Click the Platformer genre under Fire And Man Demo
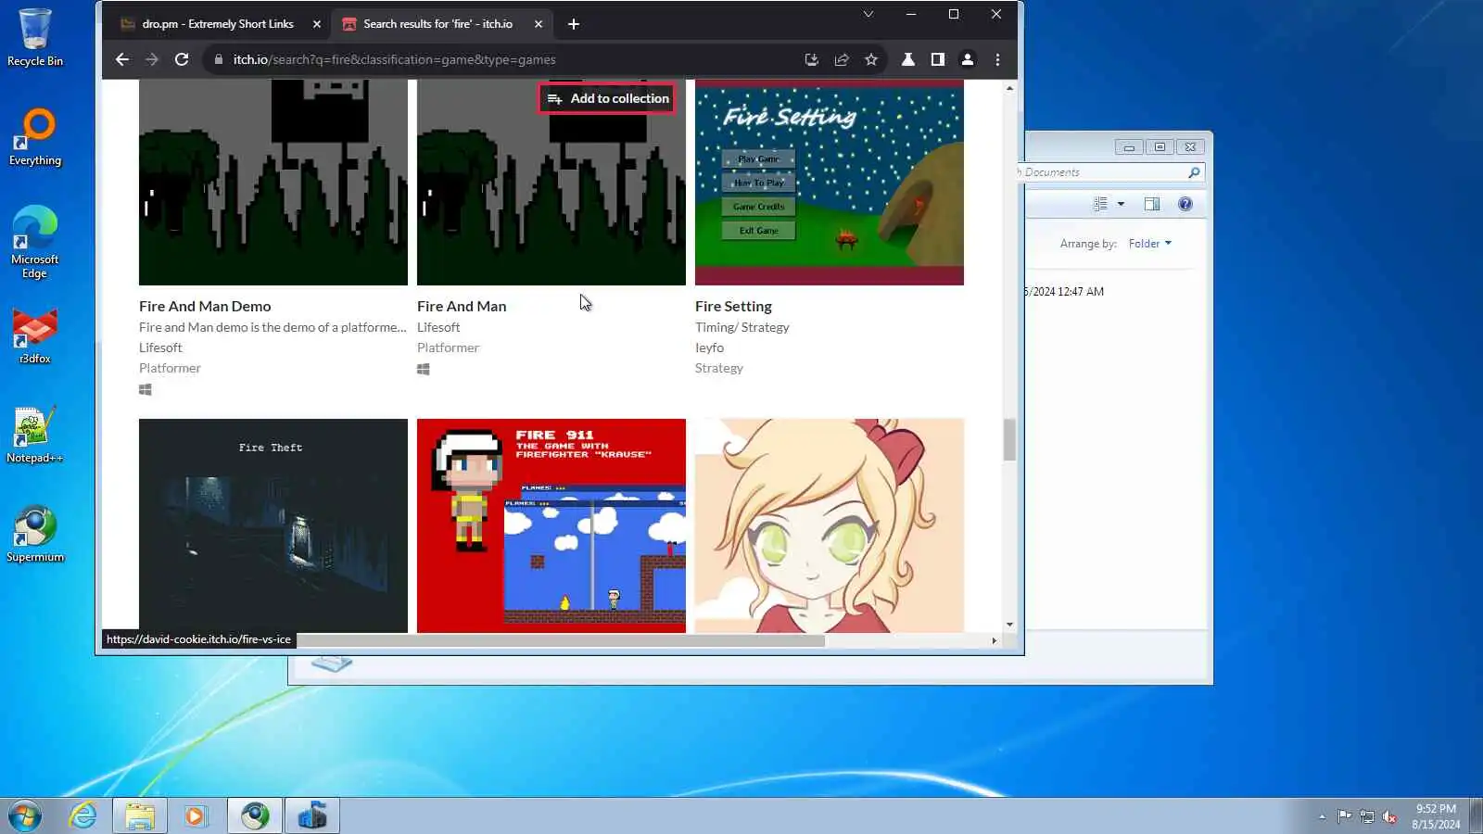The width and height of the screenshot is (1483, 834). (x=170, y=368)
